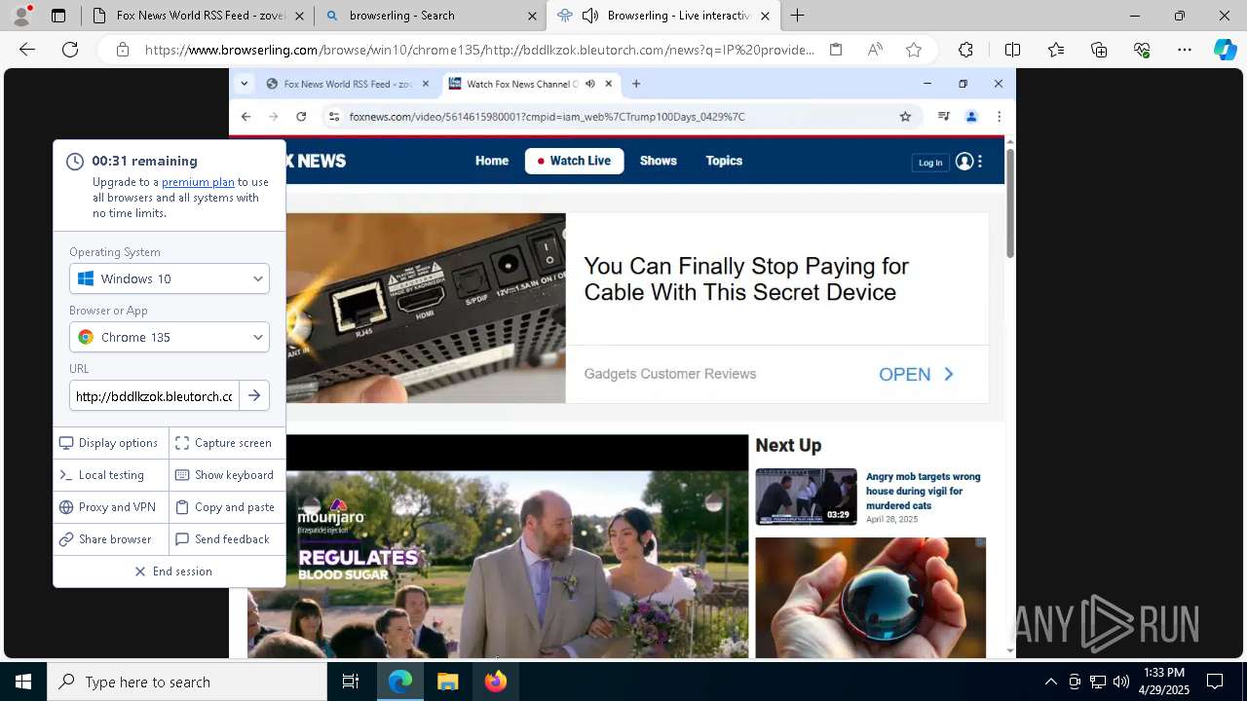Reload remote Chrome page

click(x=301, y=117)
